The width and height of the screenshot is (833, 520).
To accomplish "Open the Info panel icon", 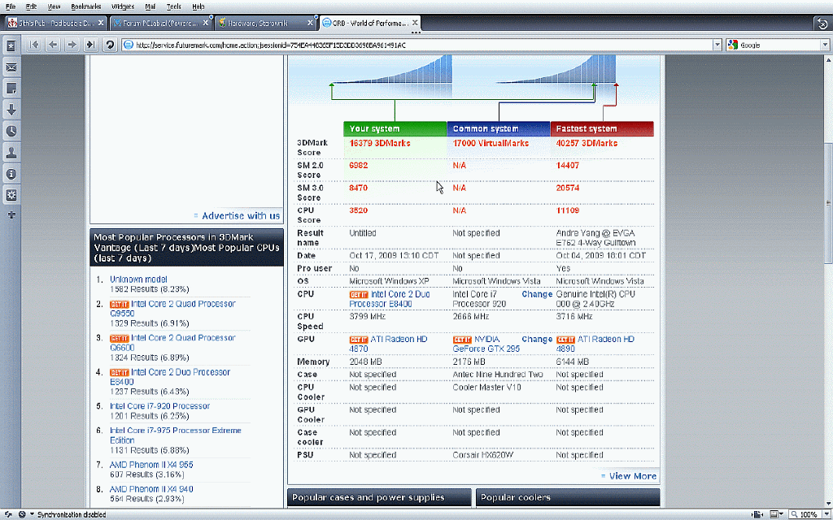I will coord(11,174).
